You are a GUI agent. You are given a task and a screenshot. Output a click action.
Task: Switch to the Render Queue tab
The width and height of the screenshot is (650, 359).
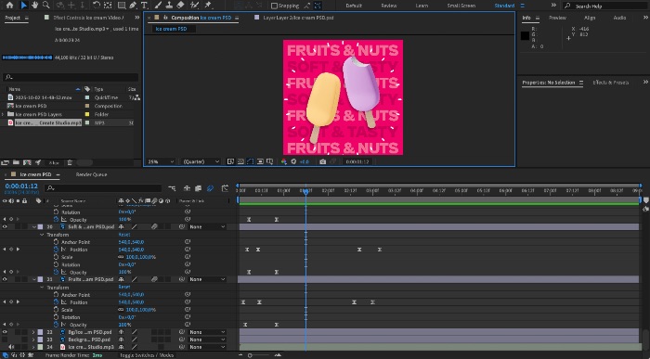pyautogui.click(x=91, y=174)
